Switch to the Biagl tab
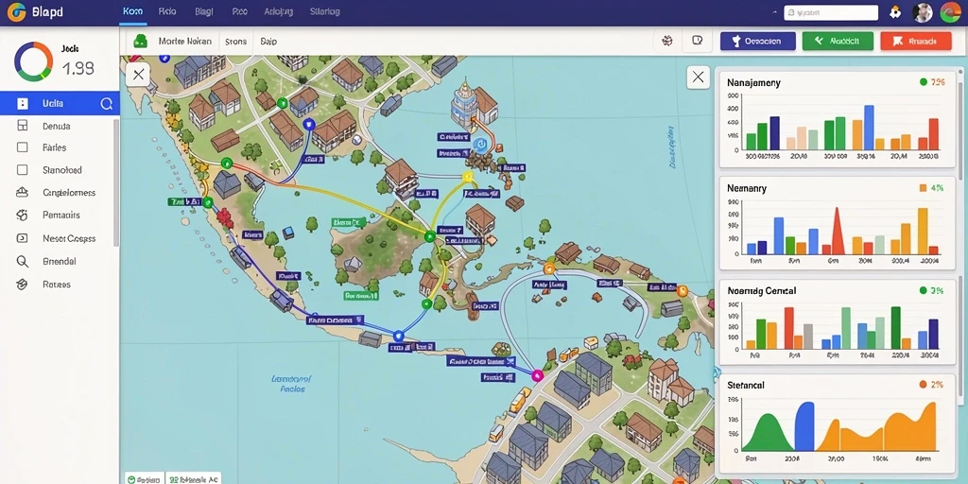 204,11
